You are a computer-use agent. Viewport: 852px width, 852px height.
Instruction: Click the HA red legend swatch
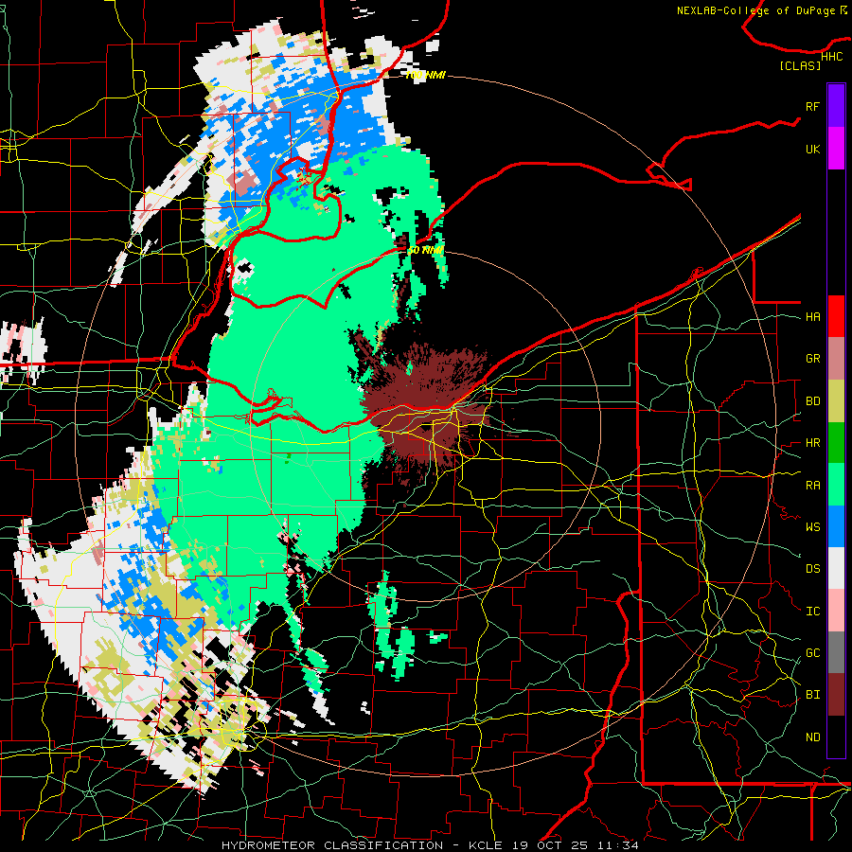coord(836,316)
